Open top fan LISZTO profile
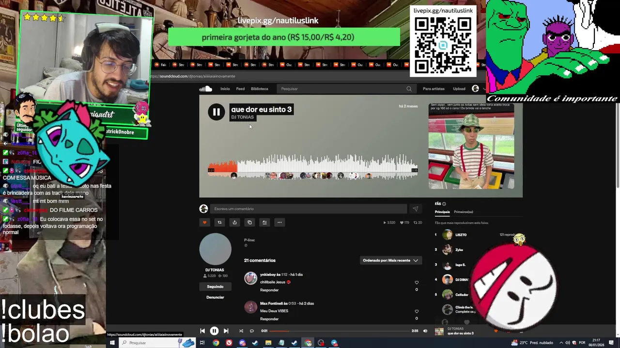Viewport: 620px width, 348px height. [461, 235]
